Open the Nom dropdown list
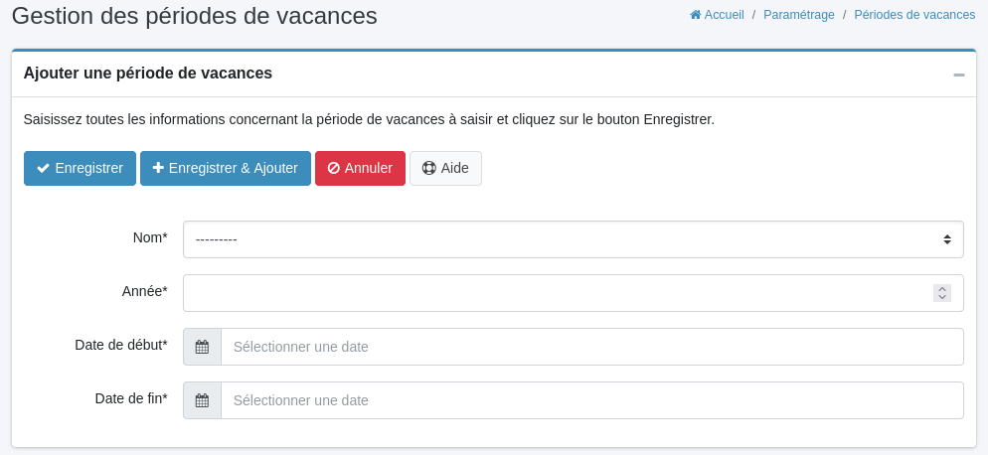This screenshot has height=455, width=988. tap(573, 239)
